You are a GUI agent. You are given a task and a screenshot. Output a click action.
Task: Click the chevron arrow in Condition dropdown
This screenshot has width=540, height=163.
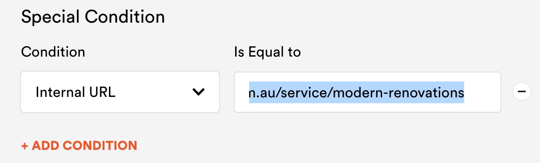(x=198, y=92)
